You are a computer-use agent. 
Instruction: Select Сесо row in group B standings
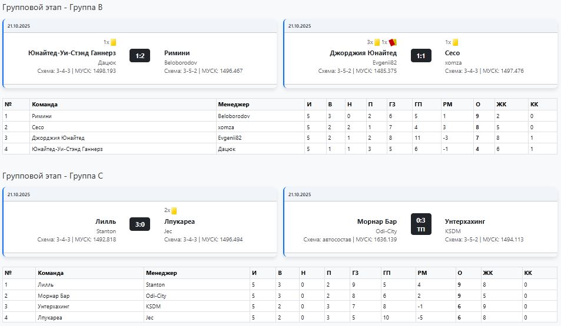click(38, 127)
